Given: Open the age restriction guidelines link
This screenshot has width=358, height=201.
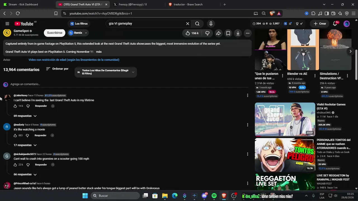Looking at the screenshot, I should click(74, 60).
